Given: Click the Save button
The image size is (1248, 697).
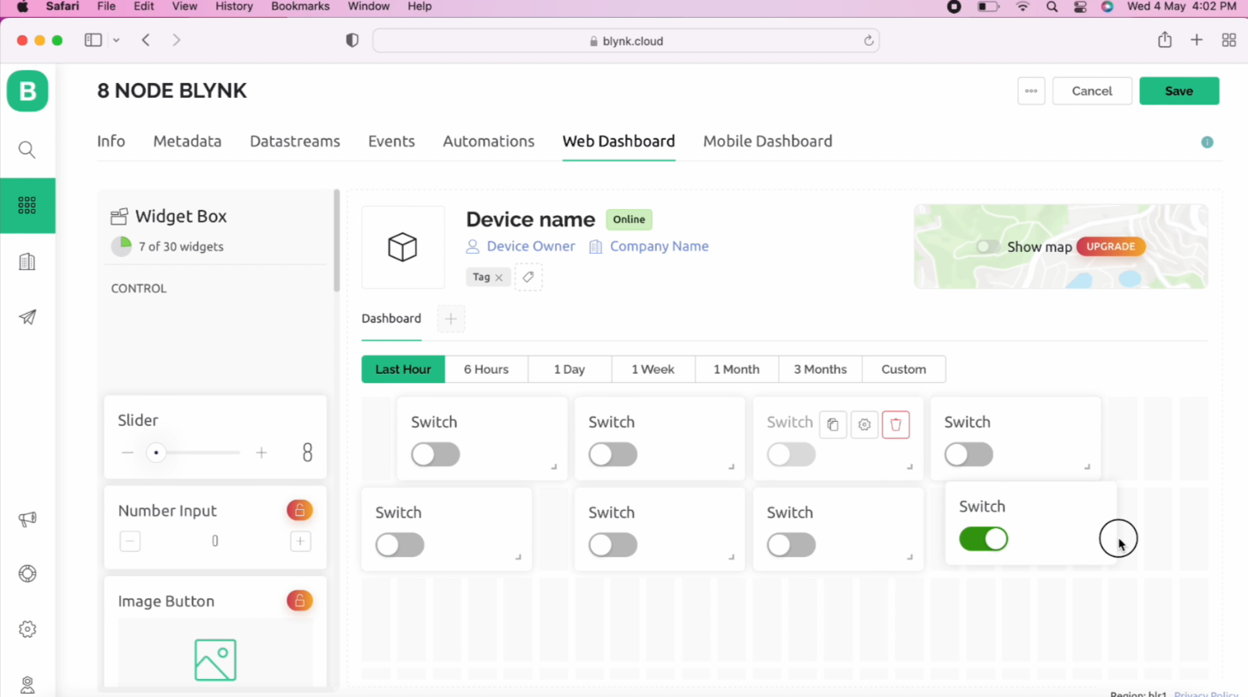Looking at the screenshot, I should [1179, 91].
